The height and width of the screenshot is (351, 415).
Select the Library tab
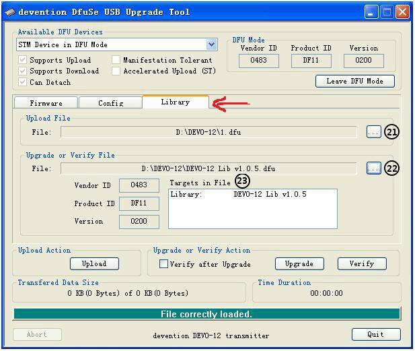(x=176, y=102)
